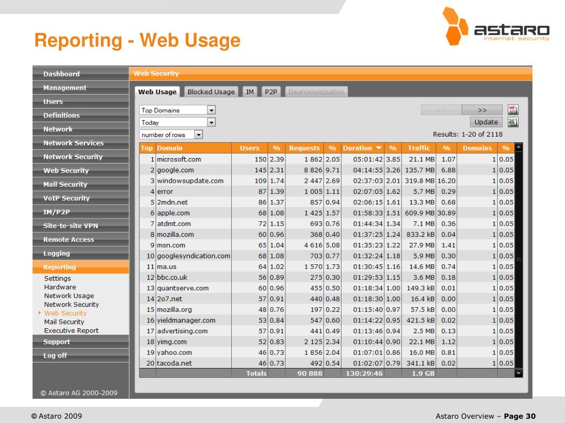The width and height of the screenshot is (565, 423).
Task: Open Web Security report submenu item
Action: point(65,313)
